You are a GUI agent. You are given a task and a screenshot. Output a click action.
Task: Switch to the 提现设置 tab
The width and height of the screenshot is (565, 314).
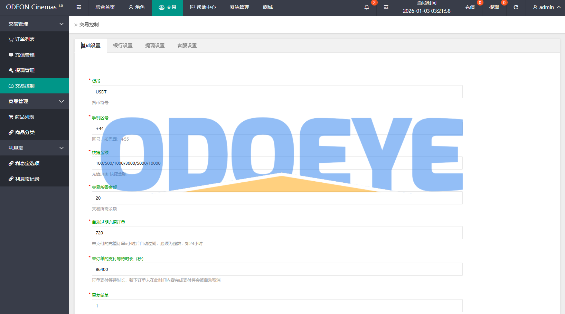pos(155,45)
